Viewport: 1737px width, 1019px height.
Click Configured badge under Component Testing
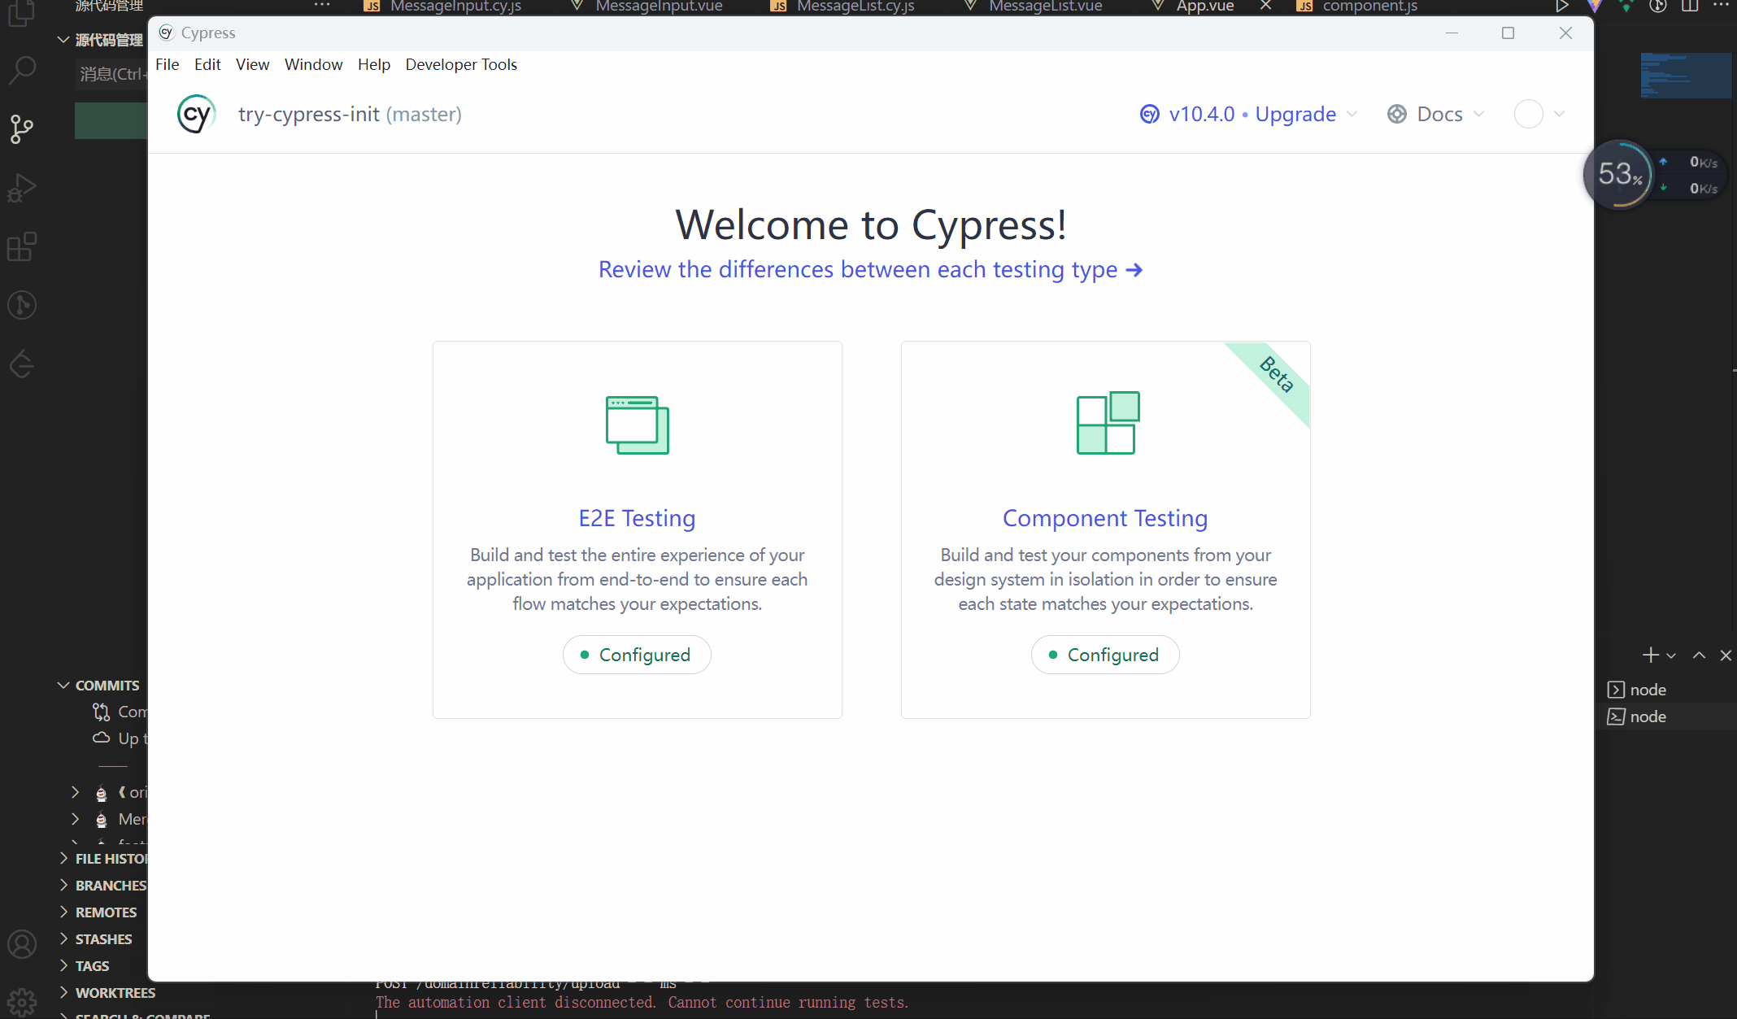1105,655
